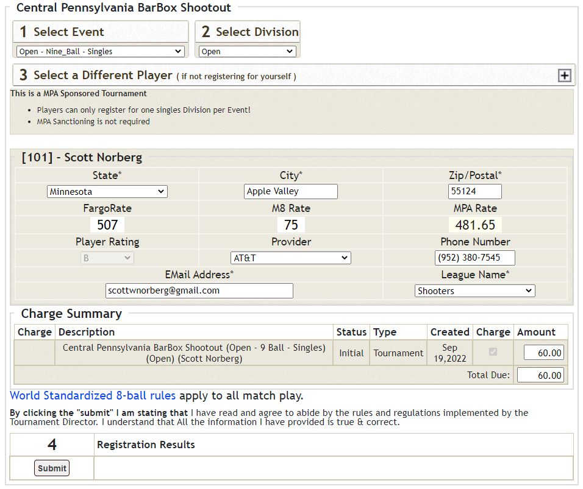583x489 pixels.
Task: Open the State dropdown showing Minnesota
Action: click(x=107, y=192)
